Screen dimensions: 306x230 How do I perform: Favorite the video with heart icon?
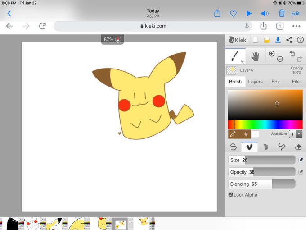pos(233,14)
